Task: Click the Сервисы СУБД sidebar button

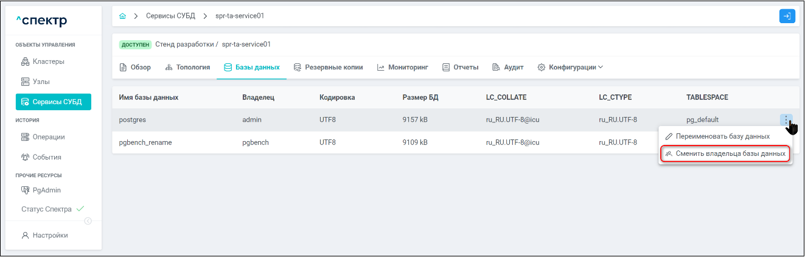Action: (54, 102)
